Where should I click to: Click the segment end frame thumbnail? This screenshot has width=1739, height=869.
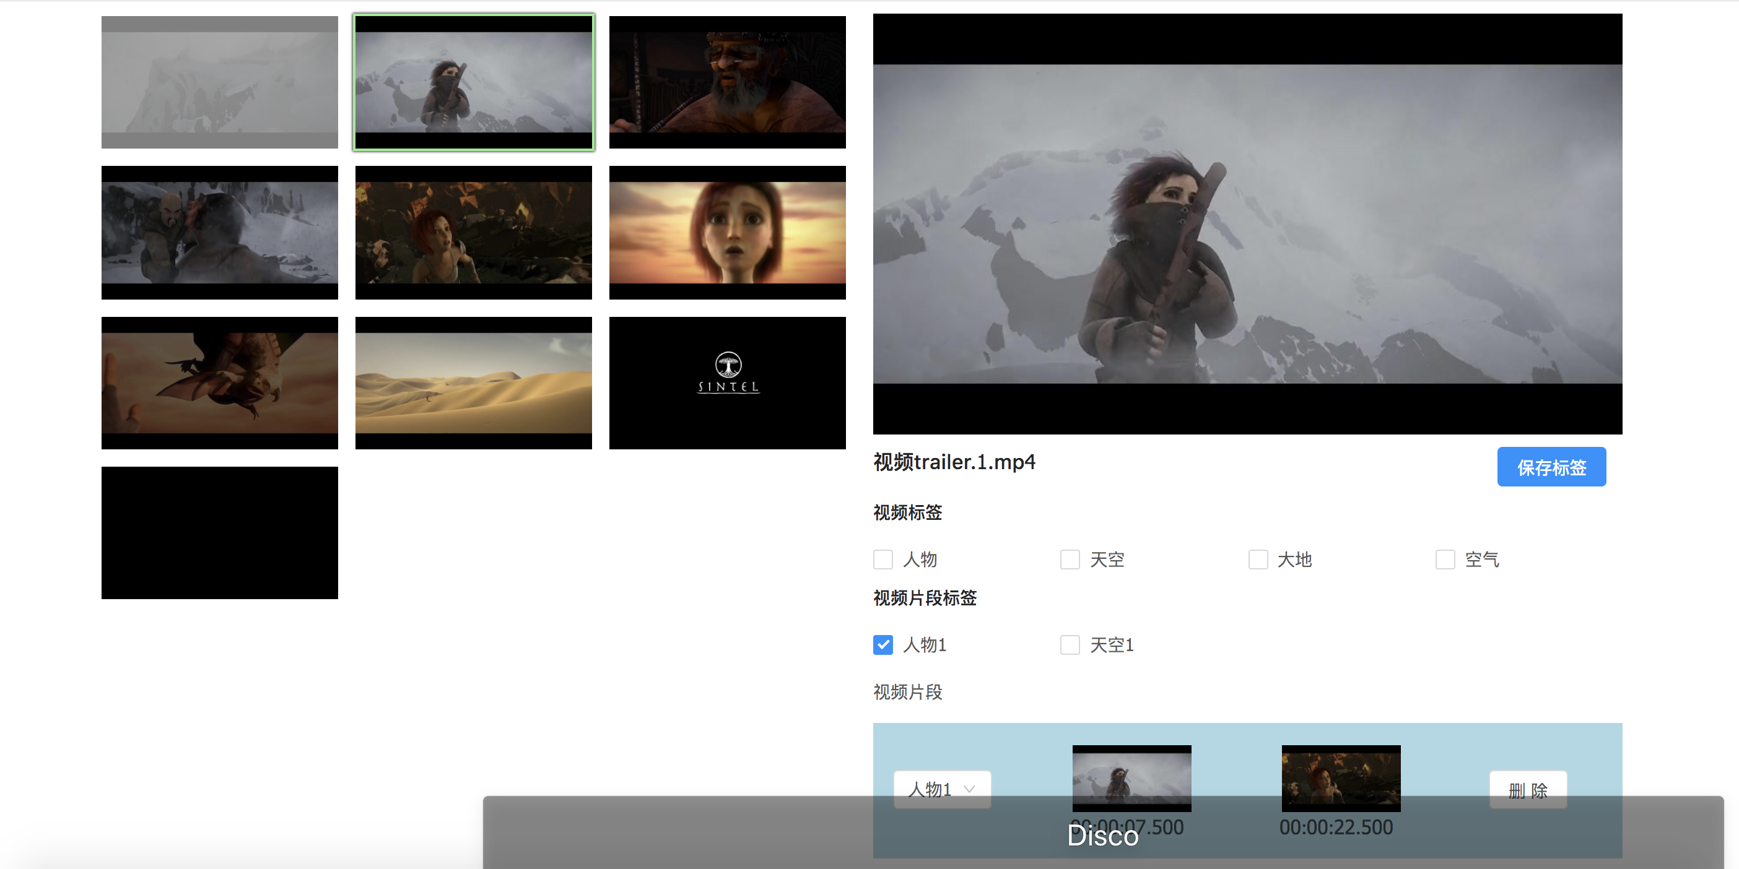(1341, 776)
